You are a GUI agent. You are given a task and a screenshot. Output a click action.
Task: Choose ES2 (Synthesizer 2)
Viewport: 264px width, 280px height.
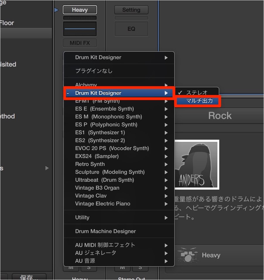tap(119, 140)
